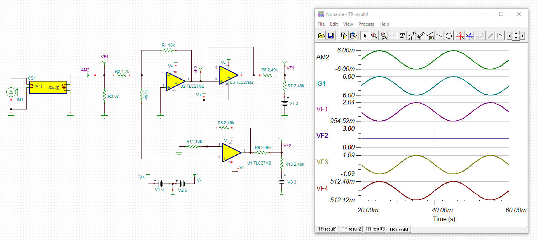Open the Help menu

384,24
